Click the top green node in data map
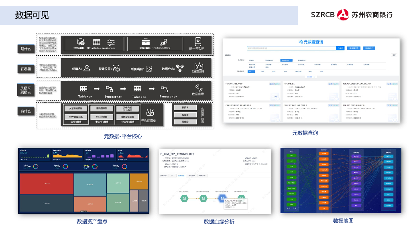The image size is (411, 230). 291,155
